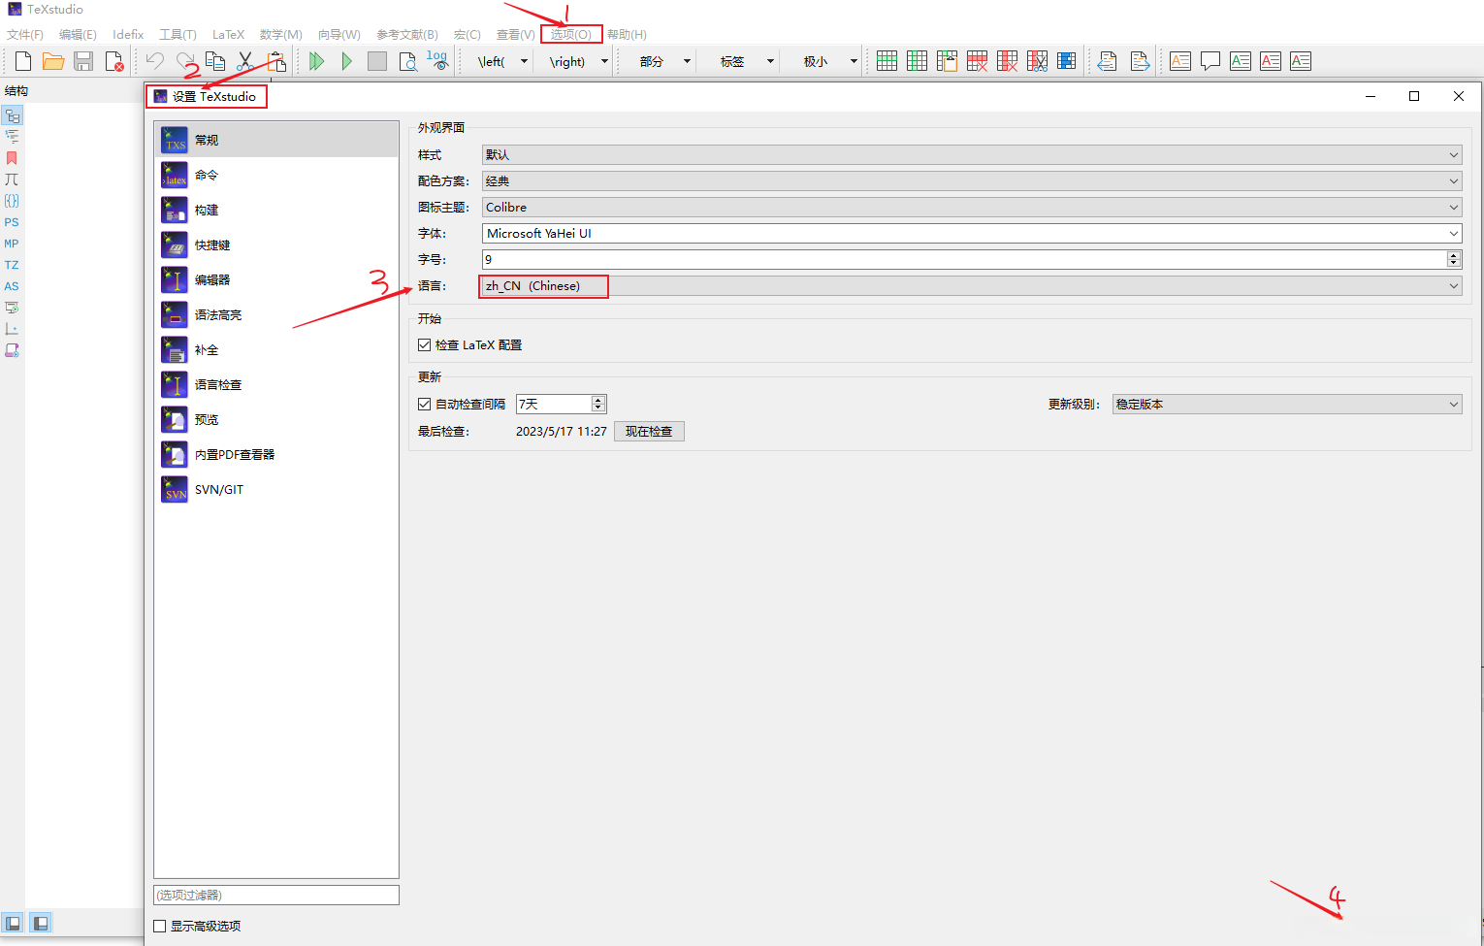This screenshot has width=1484, height=946.
Task: Open the 编辑(E) menu
Action: [x=78, y=34]
